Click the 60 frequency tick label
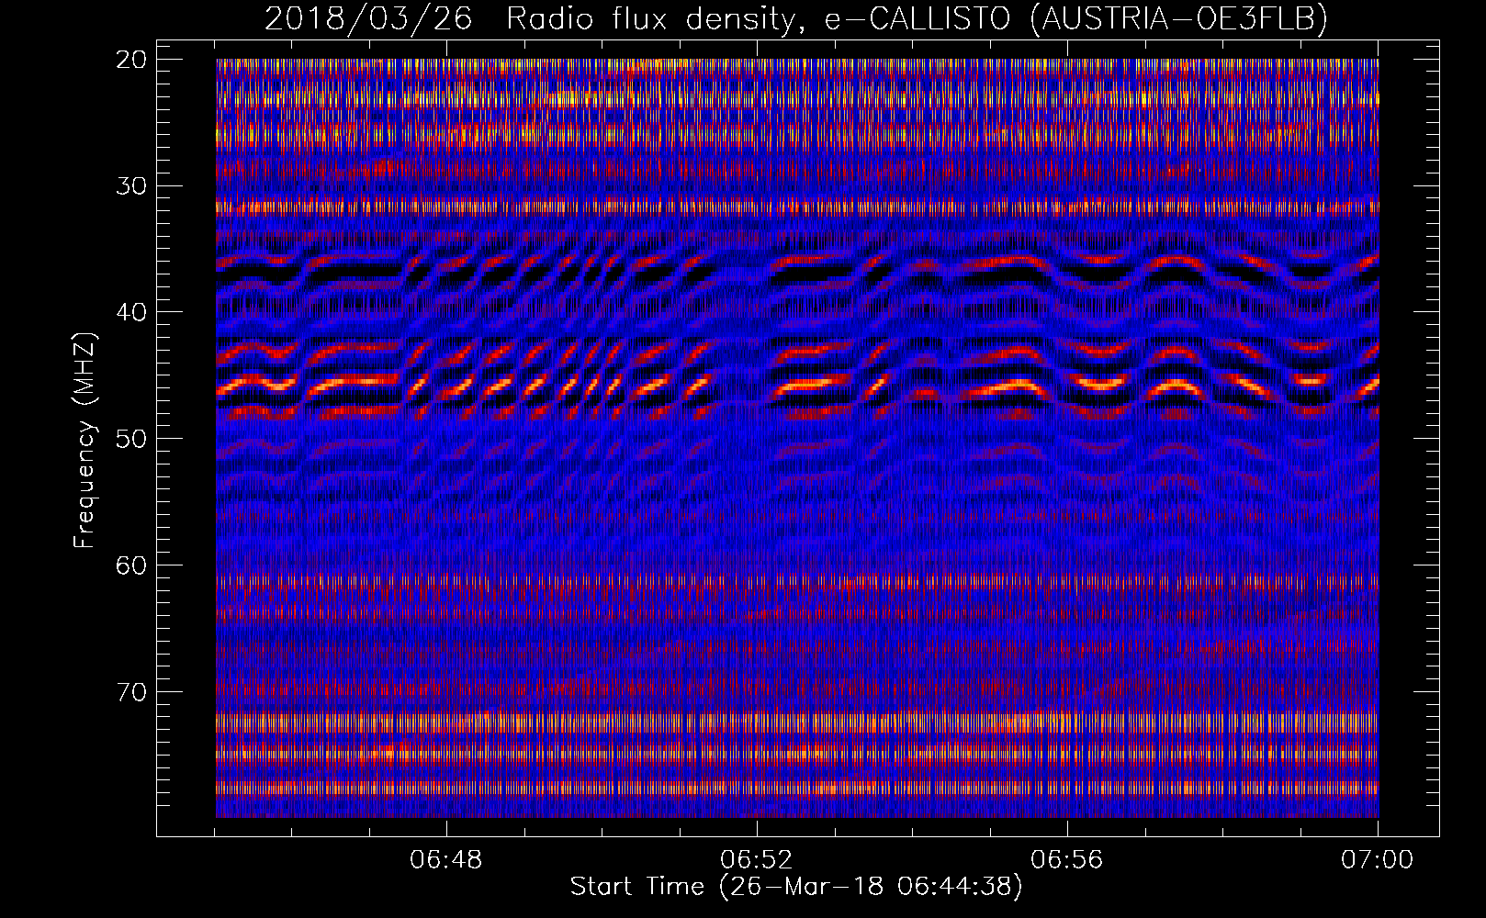Viewport: 1486px width, 918px height. pyautogui.click(x=132, y=565)
